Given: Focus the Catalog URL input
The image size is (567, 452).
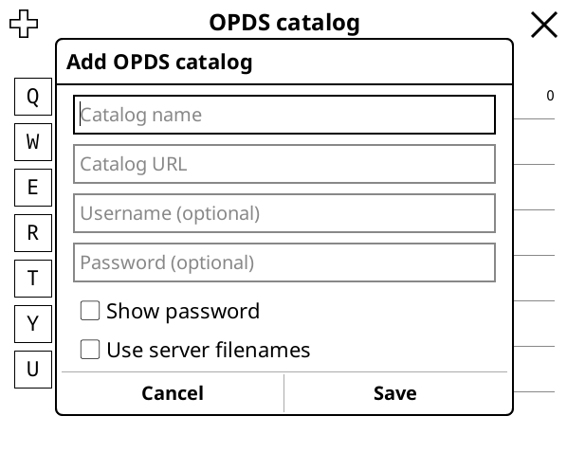Looking at the screenshot, I should [x=284, y=164].
